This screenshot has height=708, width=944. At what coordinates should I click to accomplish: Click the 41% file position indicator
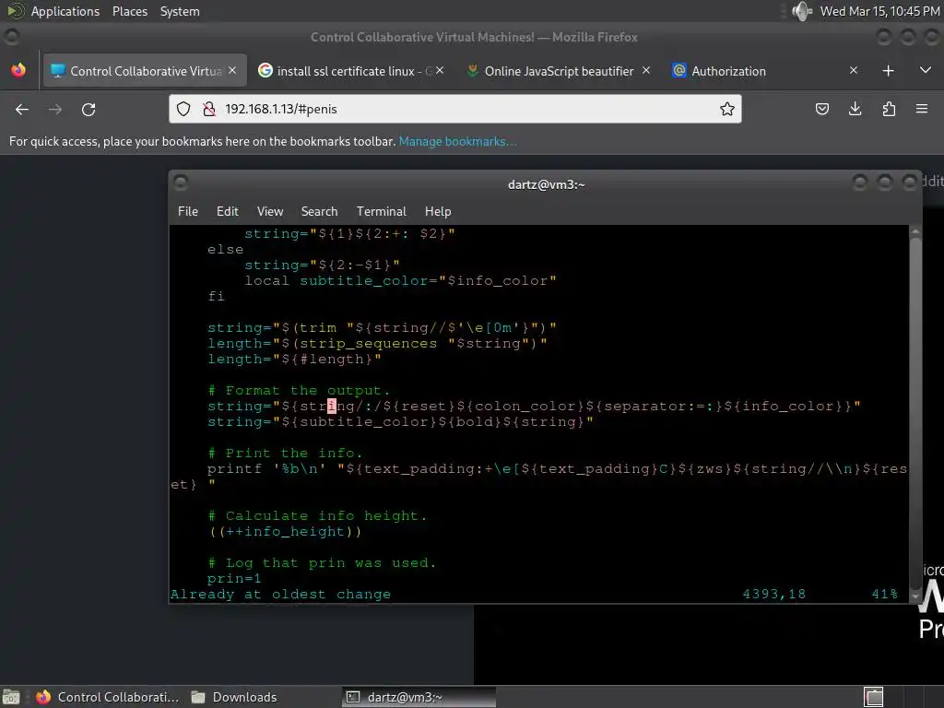point(884,595)
